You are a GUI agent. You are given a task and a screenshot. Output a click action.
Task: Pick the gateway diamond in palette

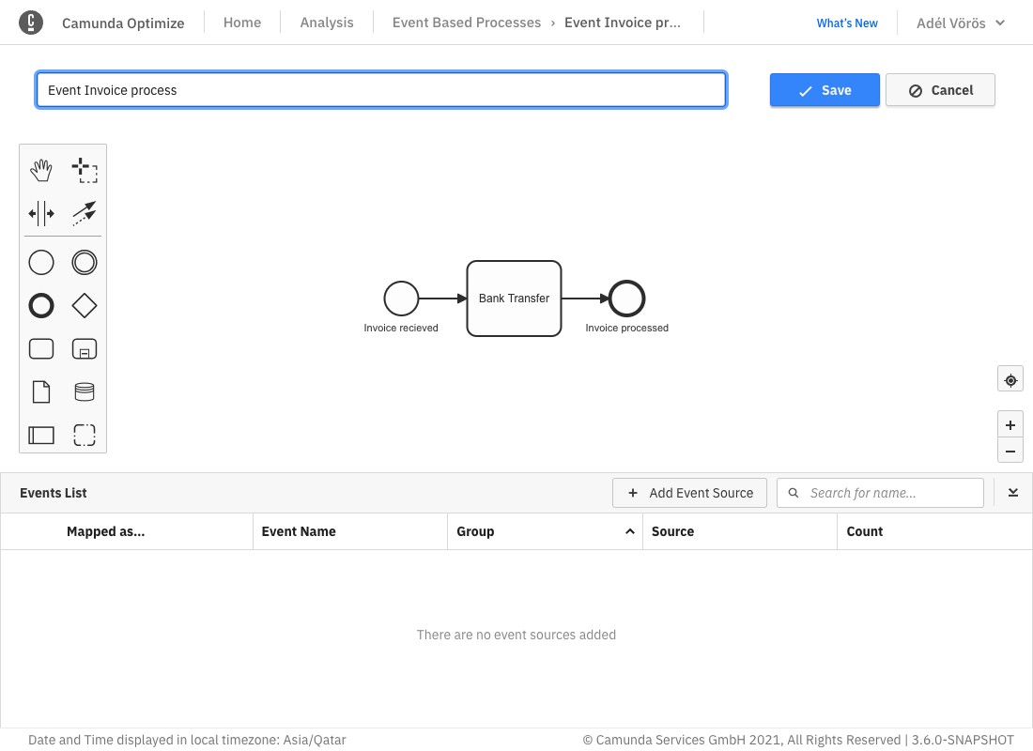point(85,306)
